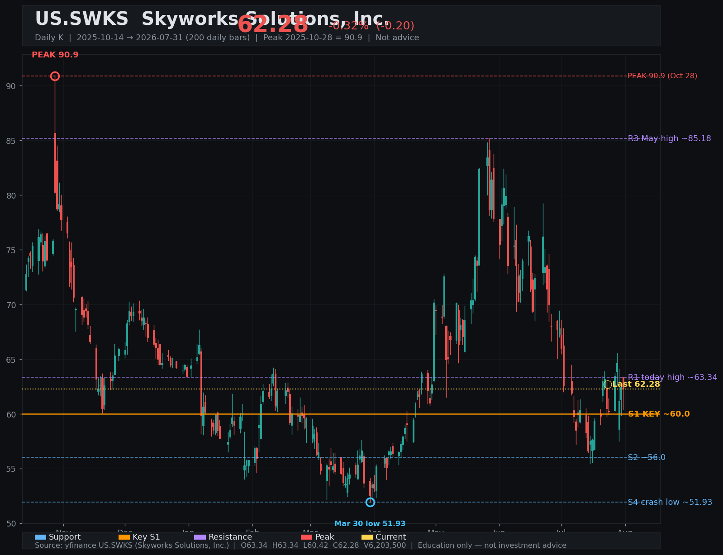The width and height of the screenshot is (723, 555).
Task: Click the orange Key S1 legend swatch
Action: click(124, 537)
